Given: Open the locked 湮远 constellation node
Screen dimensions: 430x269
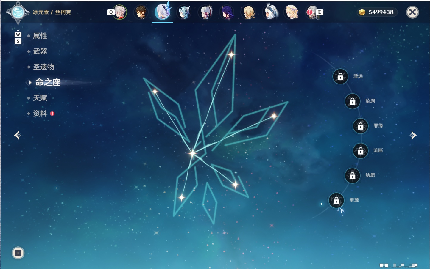Looking at the screenshot, I should 340,76.
